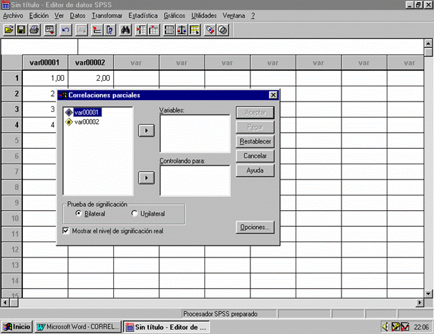Click the Aceptar button
The height and width of the screenshot is (334, 434).
point(255,113)
